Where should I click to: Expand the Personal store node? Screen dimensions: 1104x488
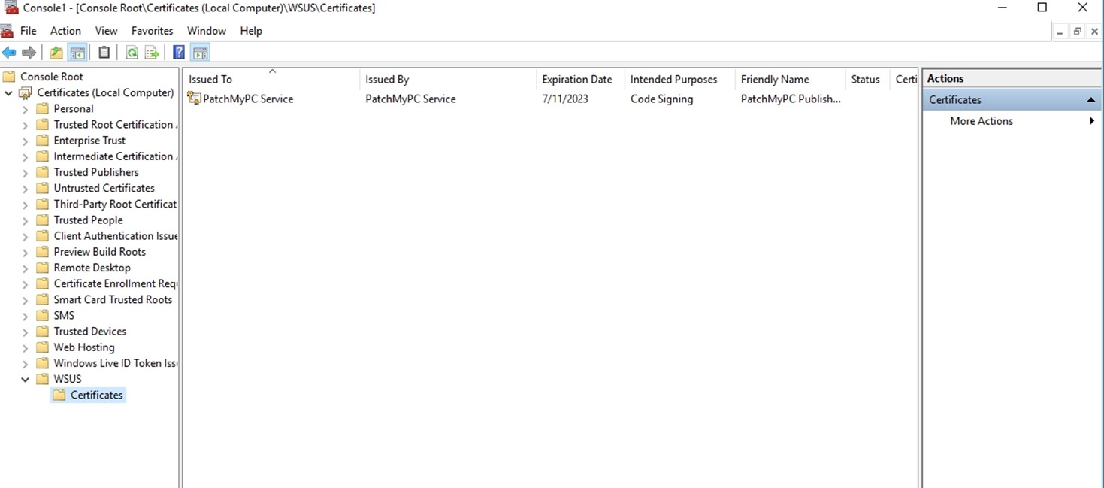[25, 109]
